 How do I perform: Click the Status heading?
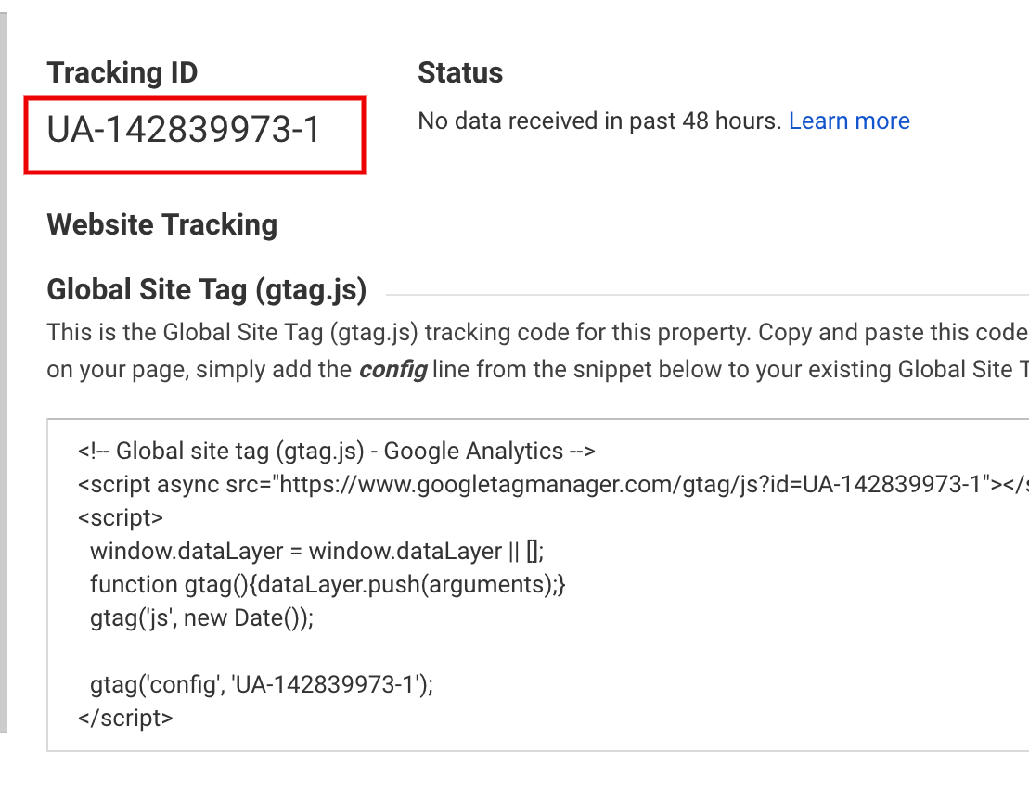(460, 71)
